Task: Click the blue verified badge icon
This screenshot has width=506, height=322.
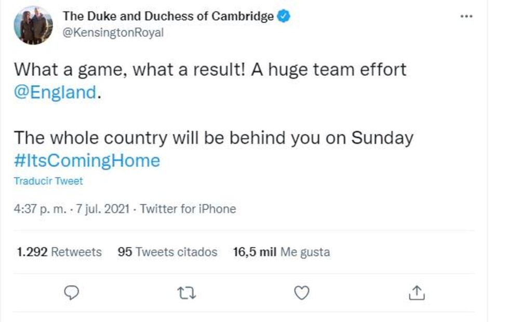Action: coord(284,17)
